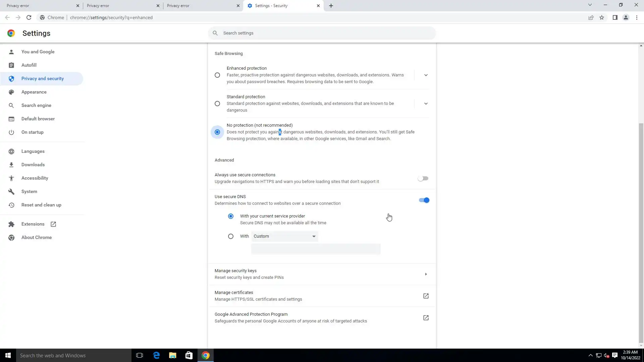The height and width of the screenshot is (362, 644).
Task: Click the share this page icon
Action: pyautogui.click(x=591, y=17)
